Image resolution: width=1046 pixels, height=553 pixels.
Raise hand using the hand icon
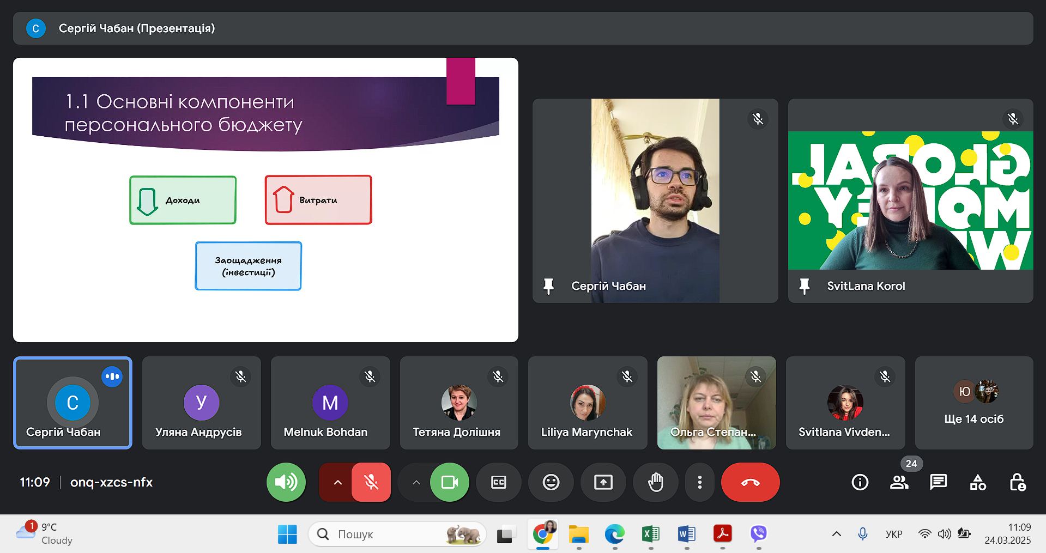coord(655,482)
